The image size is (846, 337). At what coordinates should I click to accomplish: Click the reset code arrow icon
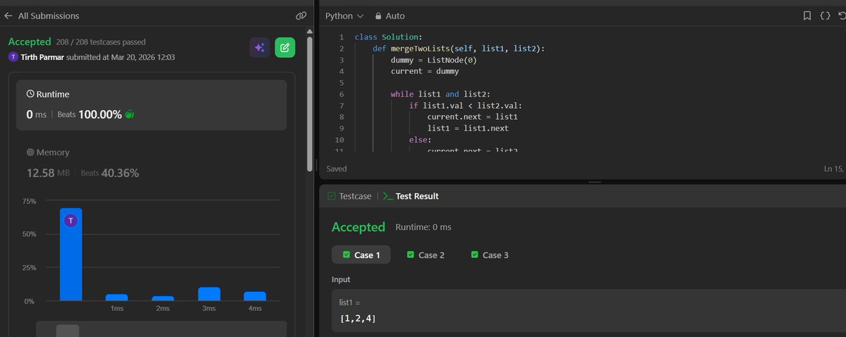pos(842,16)
